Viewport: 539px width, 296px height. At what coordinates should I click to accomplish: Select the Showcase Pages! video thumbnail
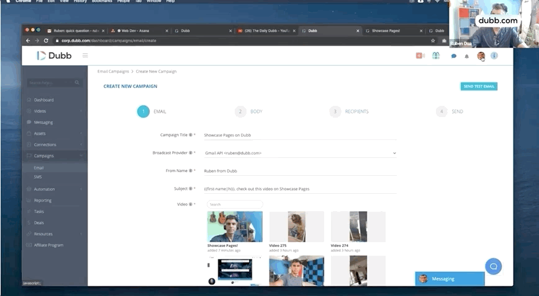(235, 227)
